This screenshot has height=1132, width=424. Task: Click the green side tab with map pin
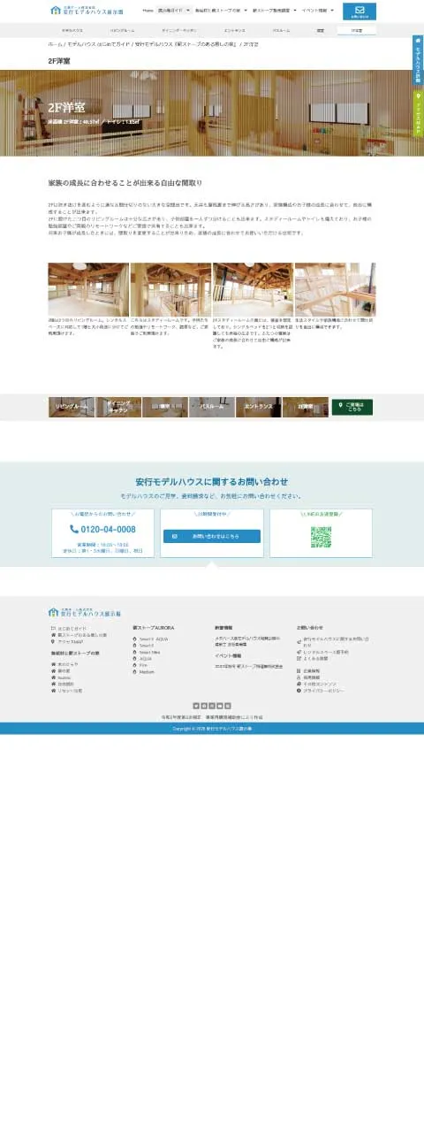tap(418, 113)
